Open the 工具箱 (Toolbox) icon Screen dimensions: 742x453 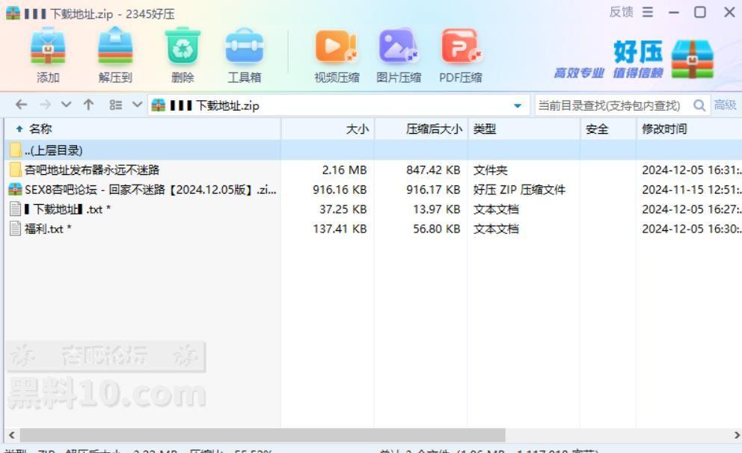[x=244, y=46]
